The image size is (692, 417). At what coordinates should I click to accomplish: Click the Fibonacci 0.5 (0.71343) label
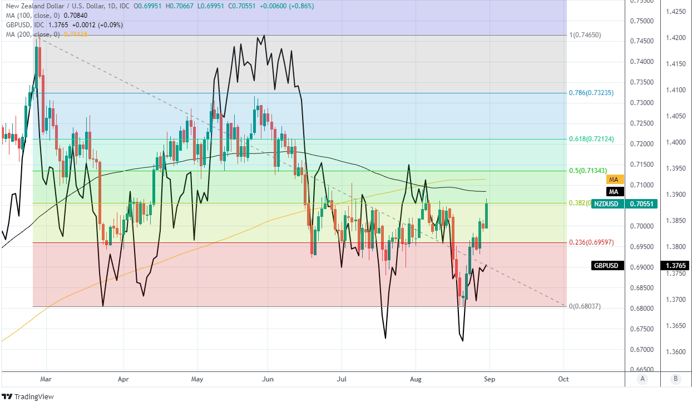tap(590, 170)
